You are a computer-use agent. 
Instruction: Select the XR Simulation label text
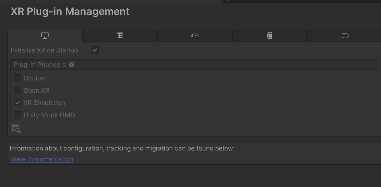(44, 103)
